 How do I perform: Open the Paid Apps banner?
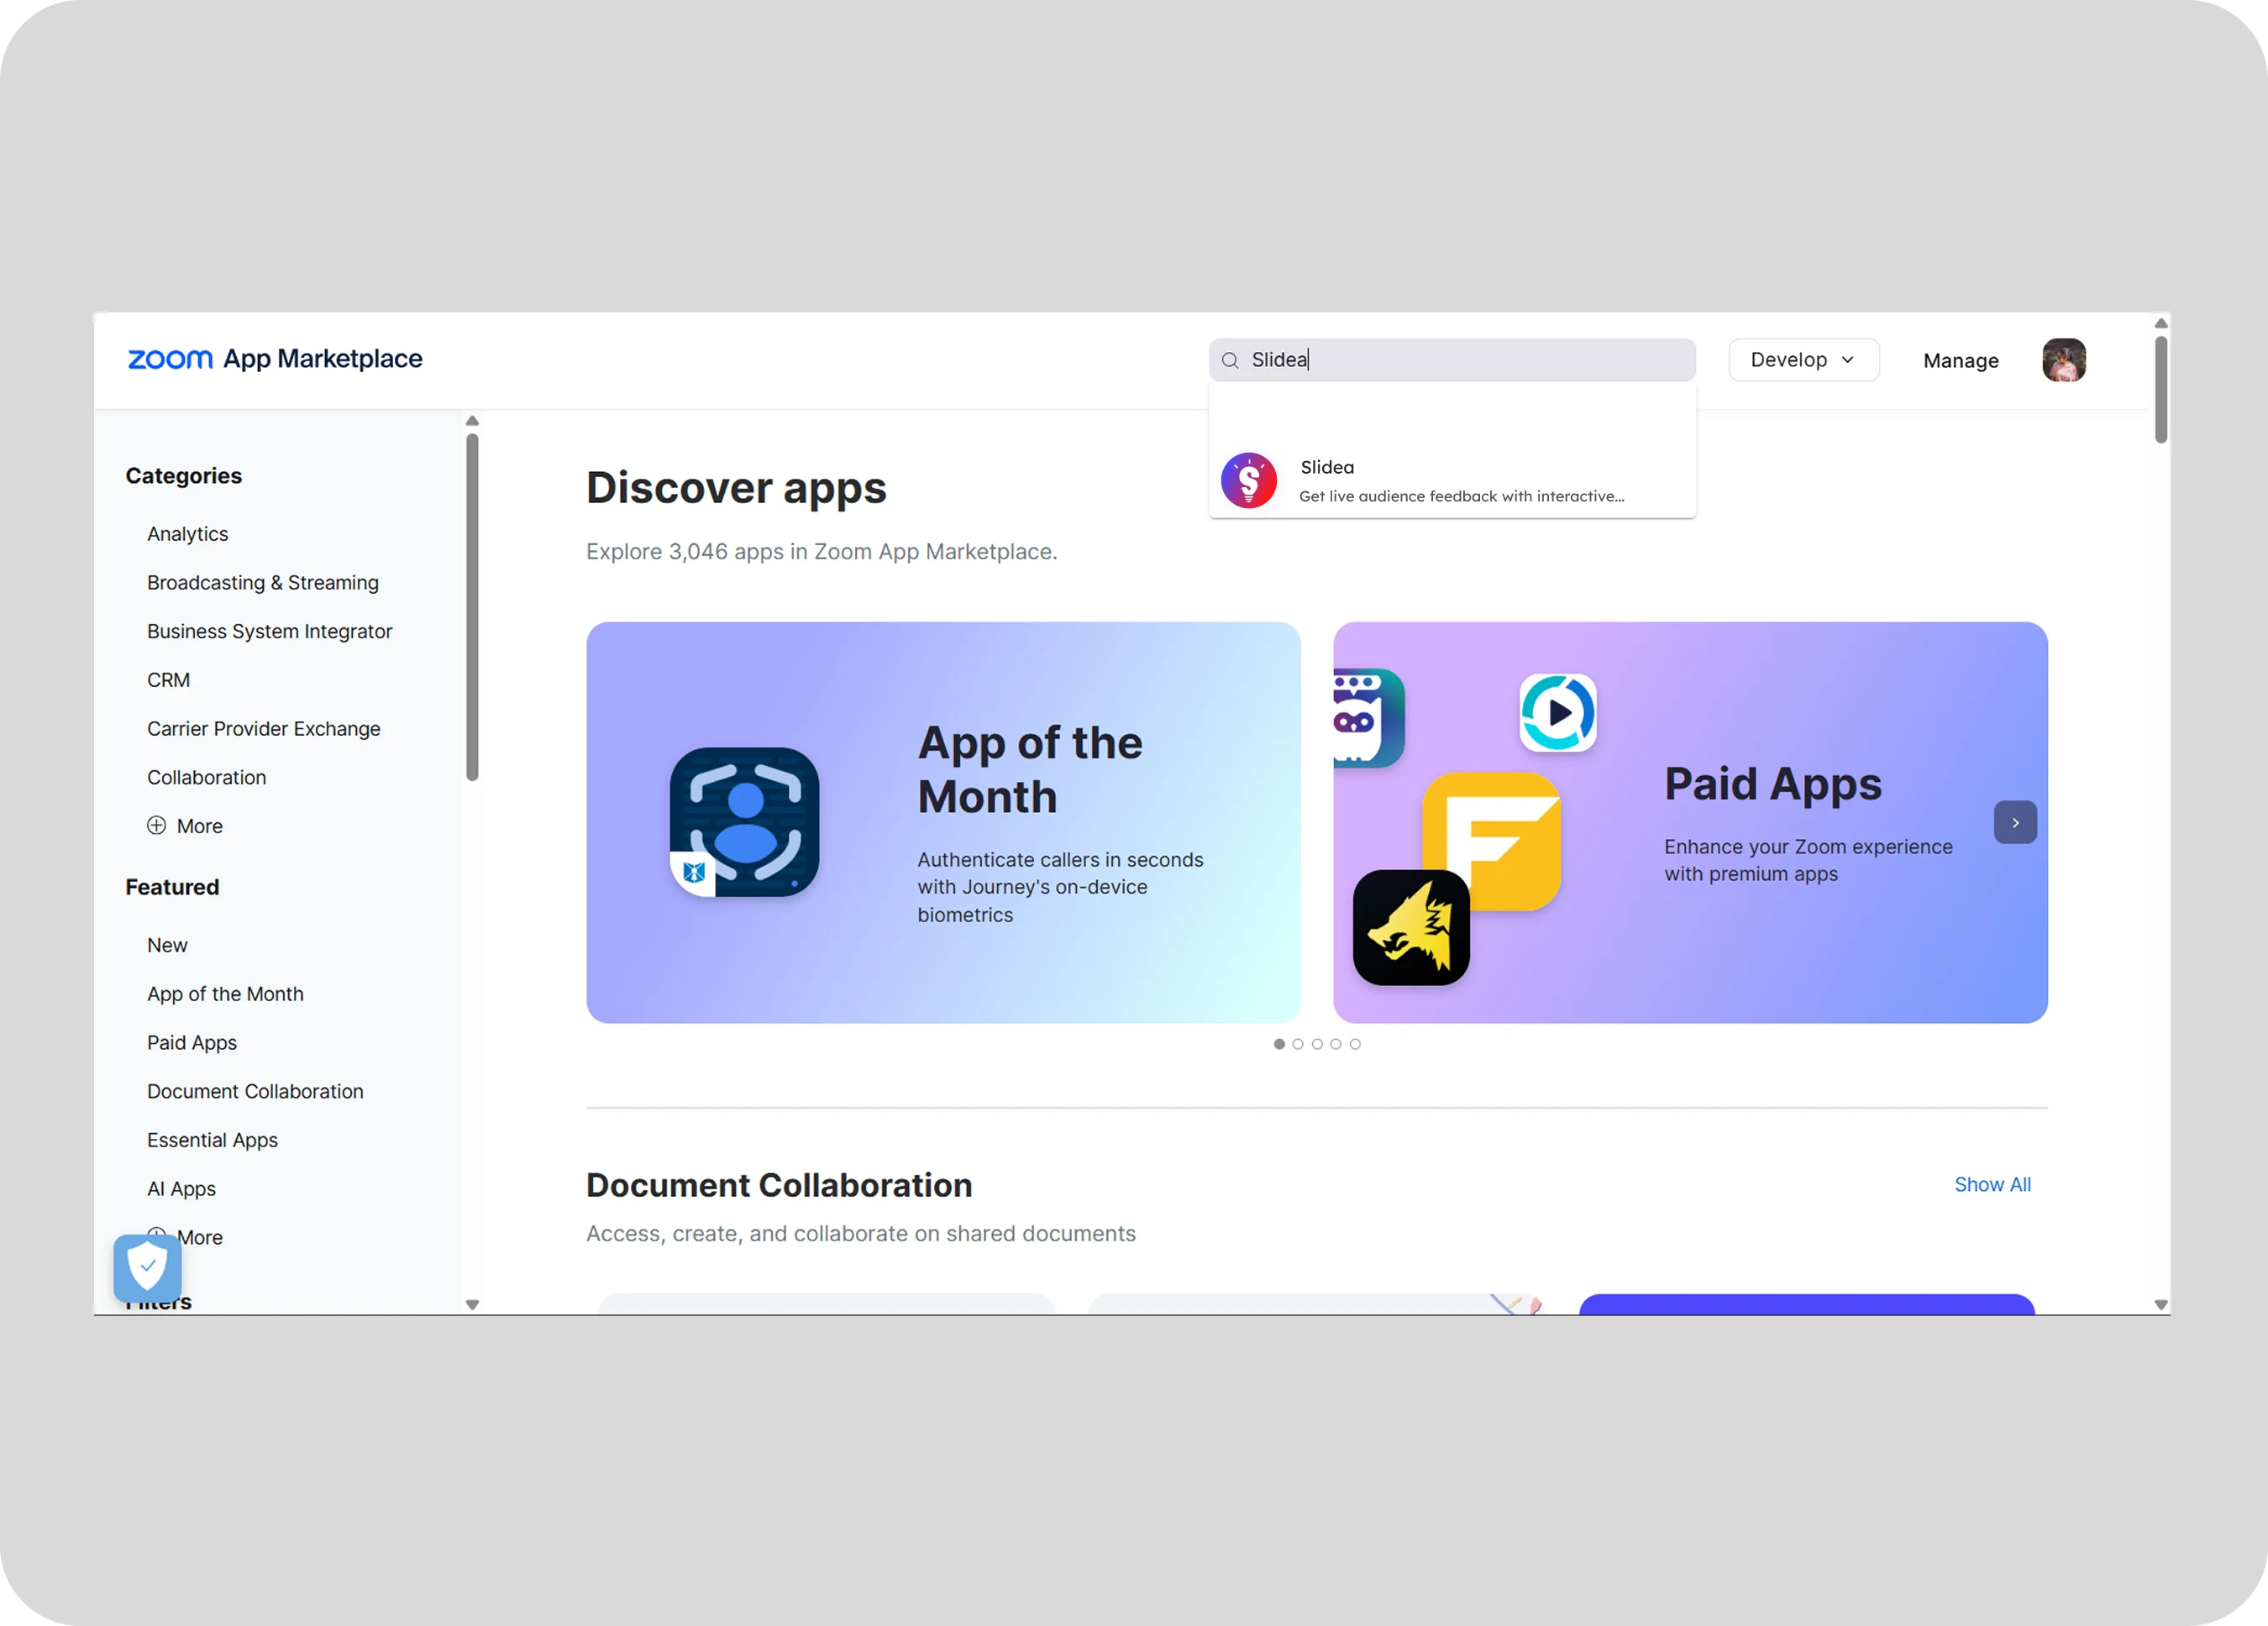(1690, 823)
